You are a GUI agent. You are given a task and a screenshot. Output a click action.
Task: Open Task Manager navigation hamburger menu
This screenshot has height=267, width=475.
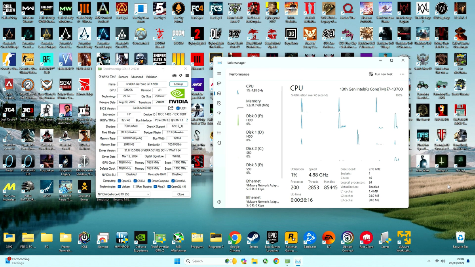pyautogui.click(x=219, y=74)
